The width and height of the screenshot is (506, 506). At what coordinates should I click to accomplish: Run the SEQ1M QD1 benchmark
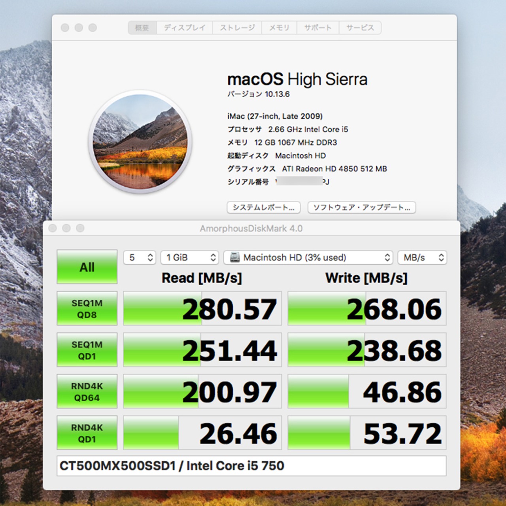87,349
